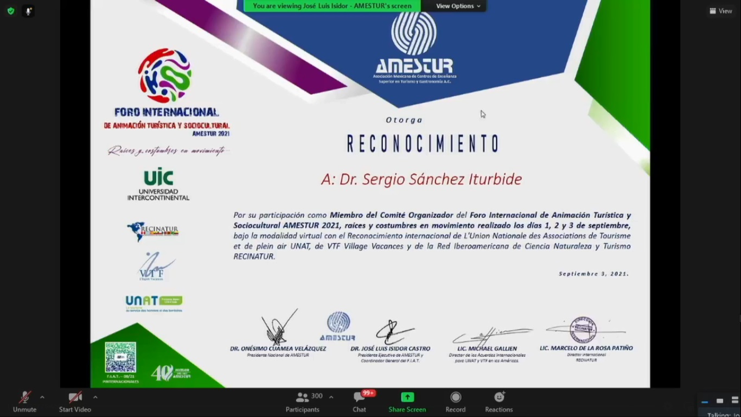Open the Participants panel
The width and height of the screenshot is (741, 417).
[303, 402]
